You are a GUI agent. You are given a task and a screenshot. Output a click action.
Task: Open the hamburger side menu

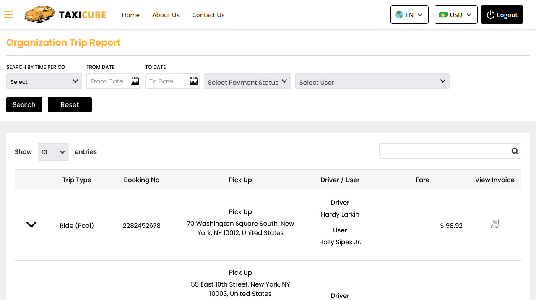click(8, 15)
